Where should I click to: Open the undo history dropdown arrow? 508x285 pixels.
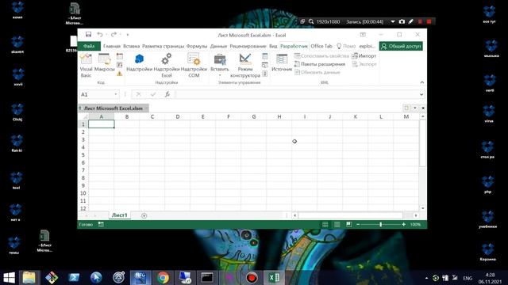[x=106, y=35]
